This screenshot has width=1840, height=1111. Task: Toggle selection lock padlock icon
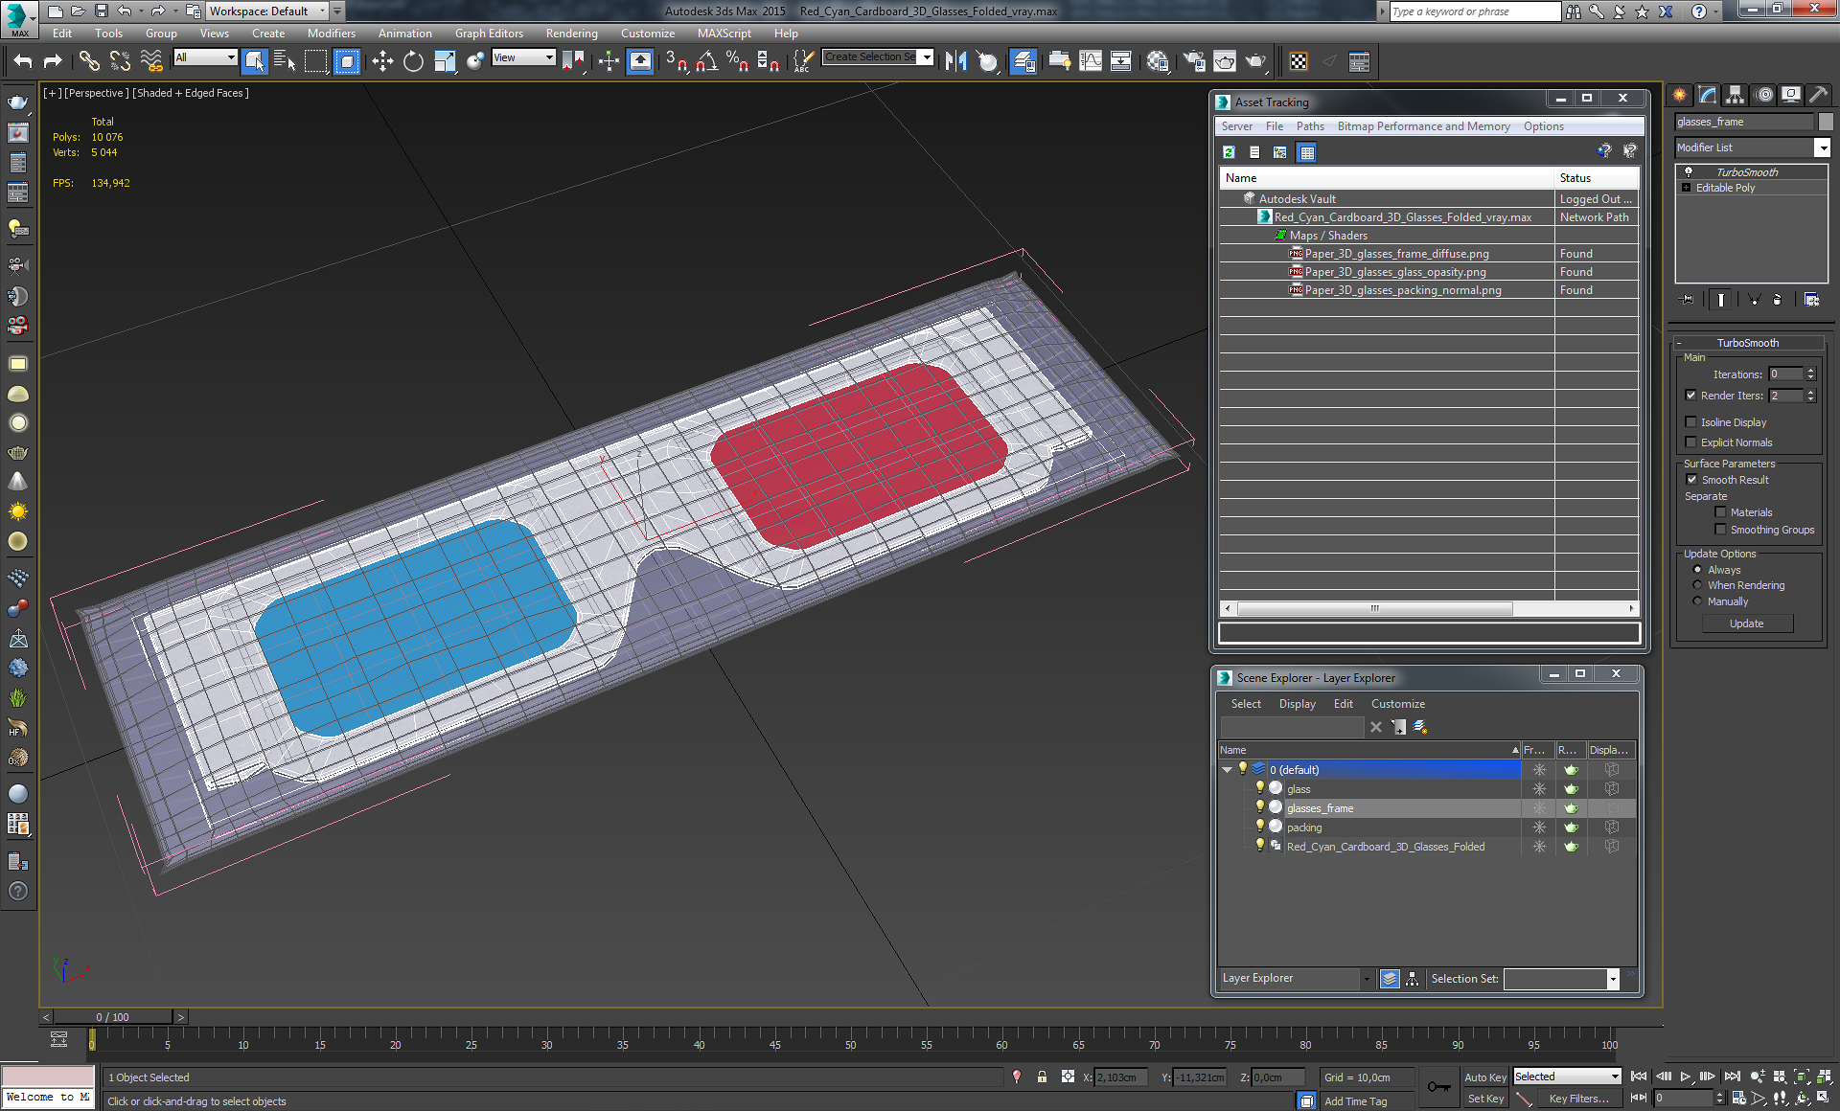click(x=1042, y=1077)
